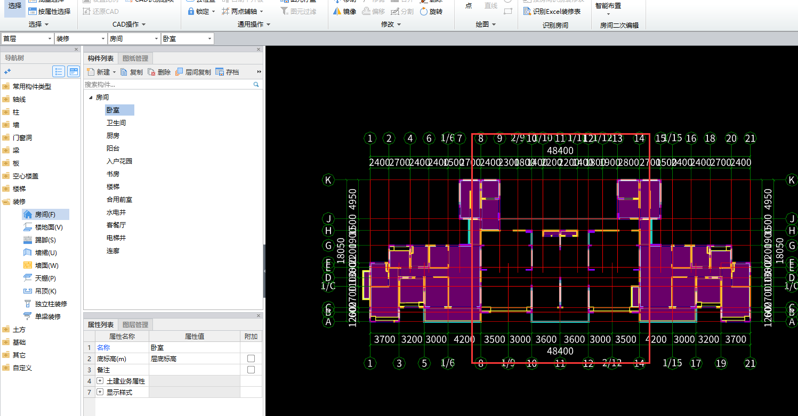The width and height of the screenshot is (798, 416).
Task: Open 智能布置 menu
Action: 608,8
